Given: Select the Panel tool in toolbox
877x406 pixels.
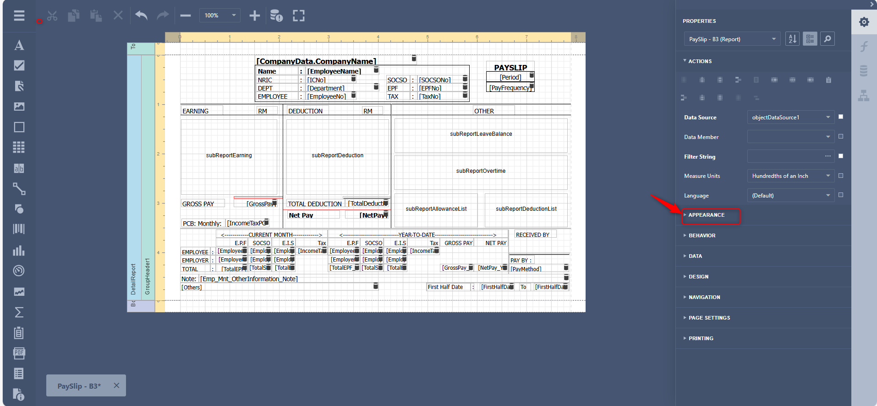Looking at the screenshot, I should (x=19, y=127).
